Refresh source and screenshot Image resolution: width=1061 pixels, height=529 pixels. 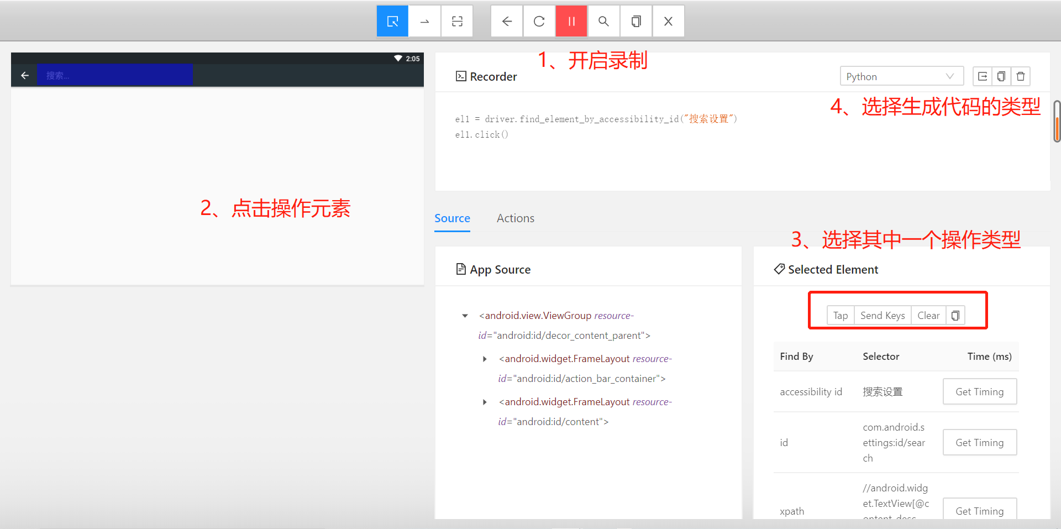point(539,21)
